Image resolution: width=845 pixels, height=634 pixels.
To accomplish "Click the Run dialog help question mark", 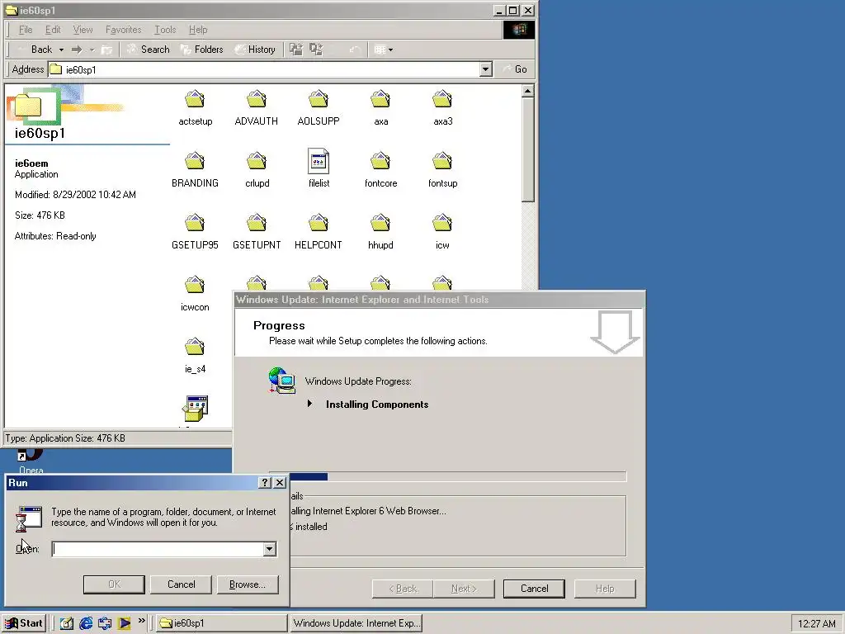I will 265,482.
